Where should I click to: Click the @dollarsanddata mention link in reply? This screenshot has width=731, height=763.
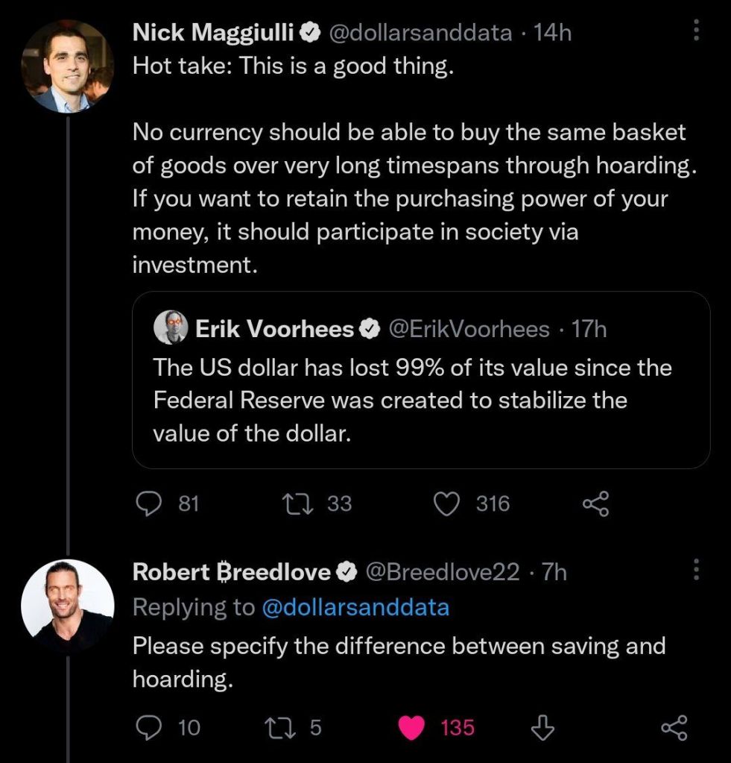click(355, 607)
